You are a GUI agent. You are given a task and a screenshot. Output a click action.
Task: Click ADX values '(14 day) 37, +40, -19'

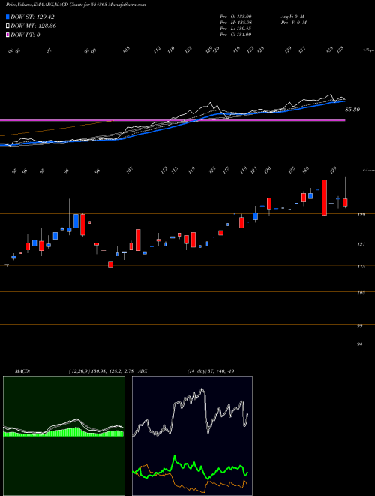(211, 371)
